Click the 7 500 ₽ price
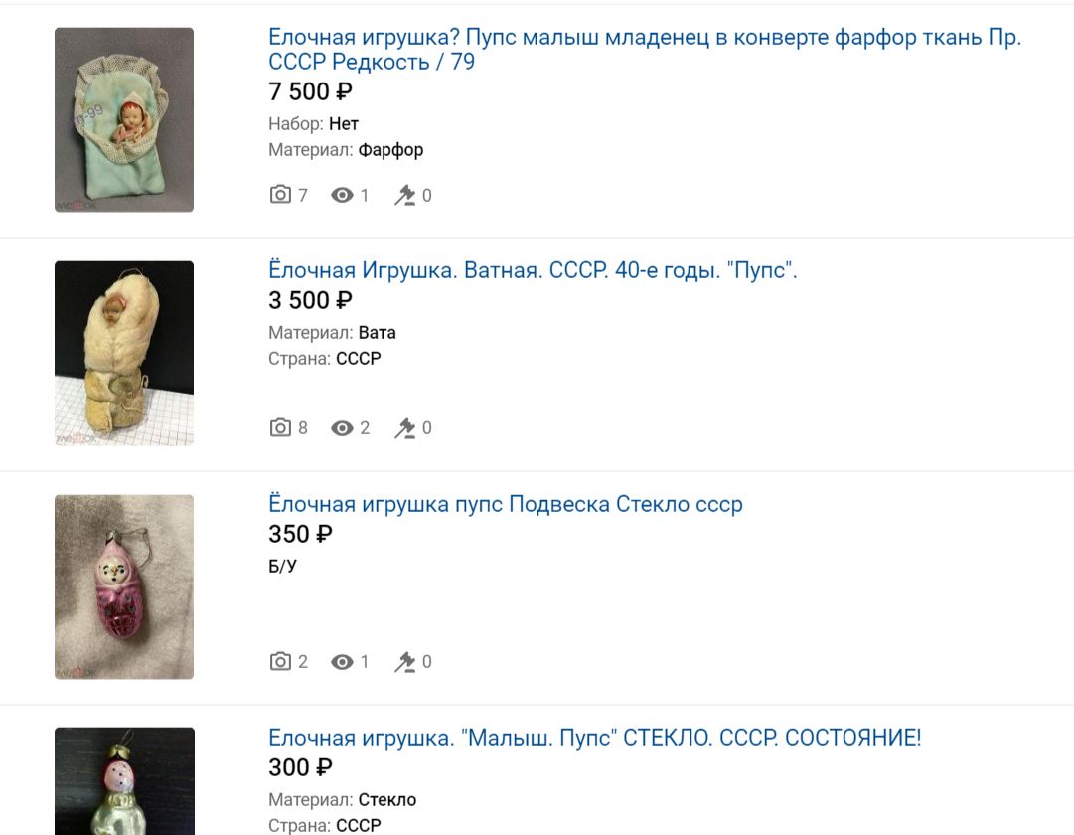Screen dimensions: 1074x835 click(x=310, y=91)
